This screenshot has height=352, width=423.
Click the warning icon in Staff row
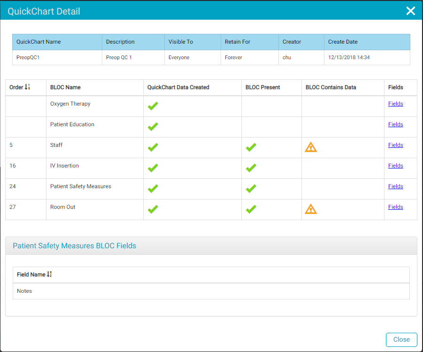311,147
